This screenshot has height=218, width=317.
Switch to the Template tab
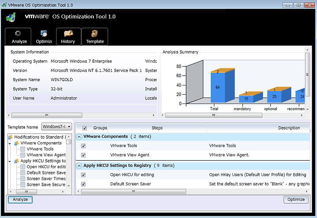95,37
